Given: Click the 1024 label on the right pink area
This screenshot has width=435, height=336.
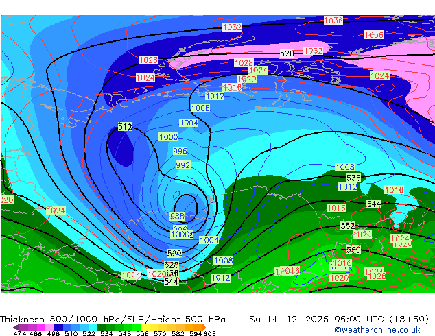Looking at the screenshot, I should (x=379, y=75).
